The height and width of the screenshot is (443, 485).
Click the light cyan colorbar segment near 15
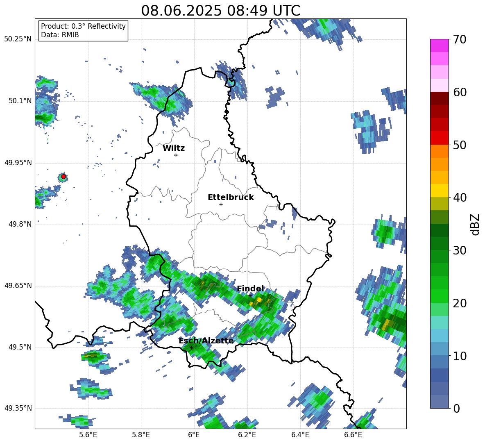[439, 323]
